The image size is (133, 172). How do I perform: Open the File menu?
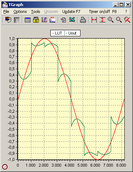pos(6,12)
